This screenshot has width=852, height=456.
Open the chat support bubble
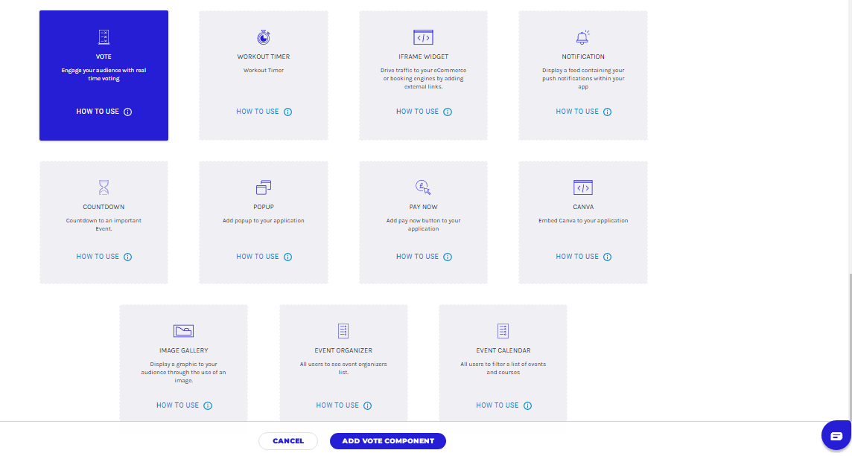pyautogui.click(x=836, y=436)
